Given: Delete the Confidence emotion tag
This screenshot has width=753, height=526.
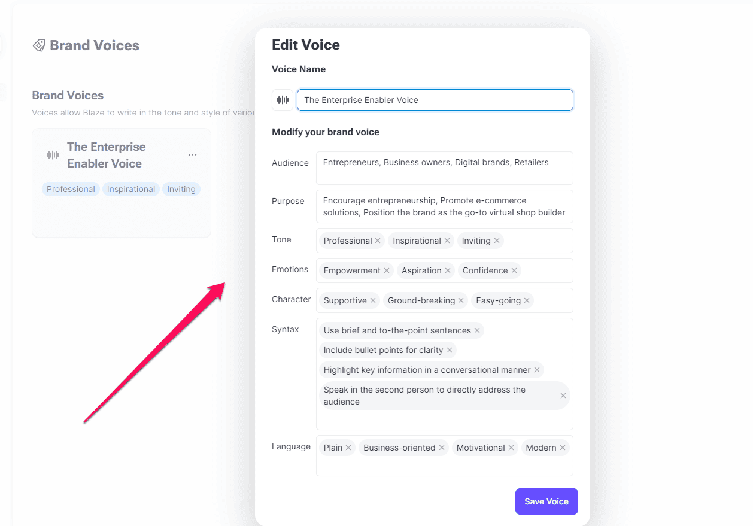Looking at the screenshot, I should pyautogui.click(x=514, y=270).
